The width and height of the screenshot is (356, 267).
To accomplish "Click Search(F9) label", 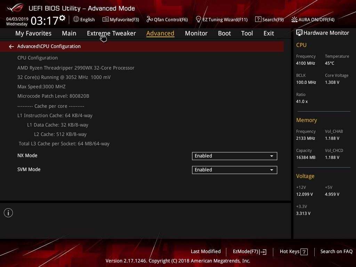I will tap(273, 19).
